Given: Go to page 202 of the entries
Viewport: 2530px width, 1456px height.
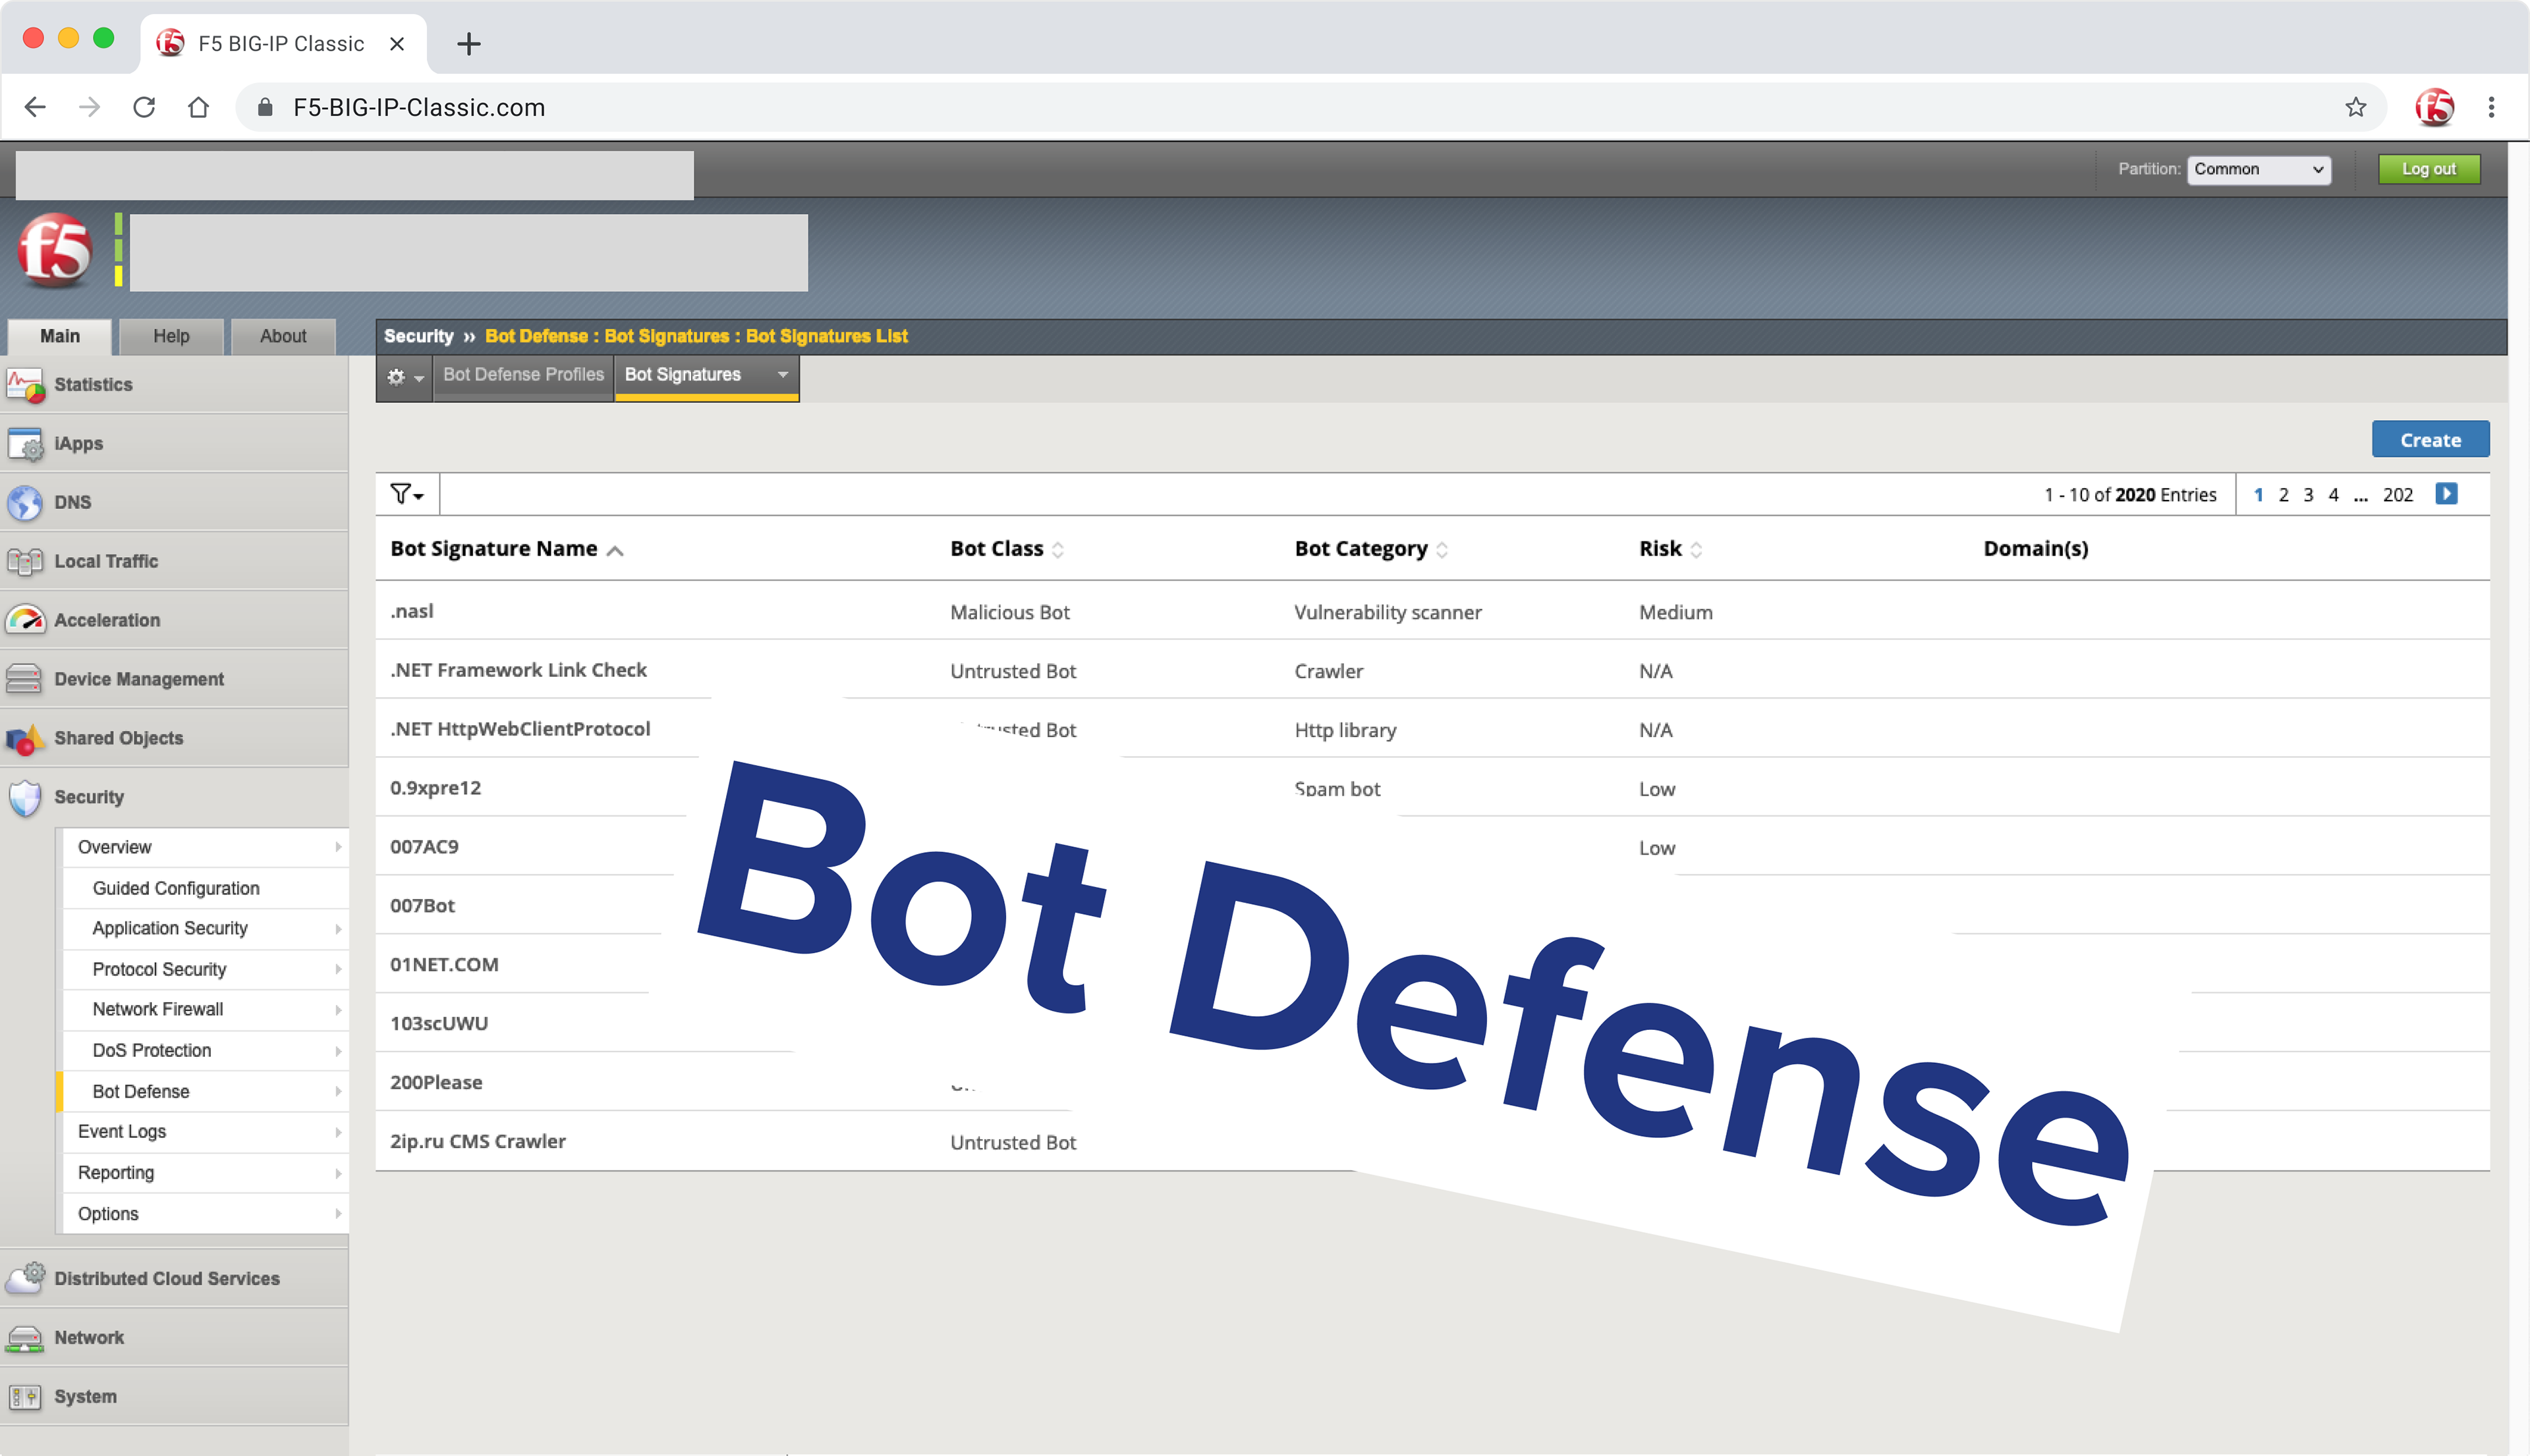Looking at the screenshot, I should pos(2397,495).
